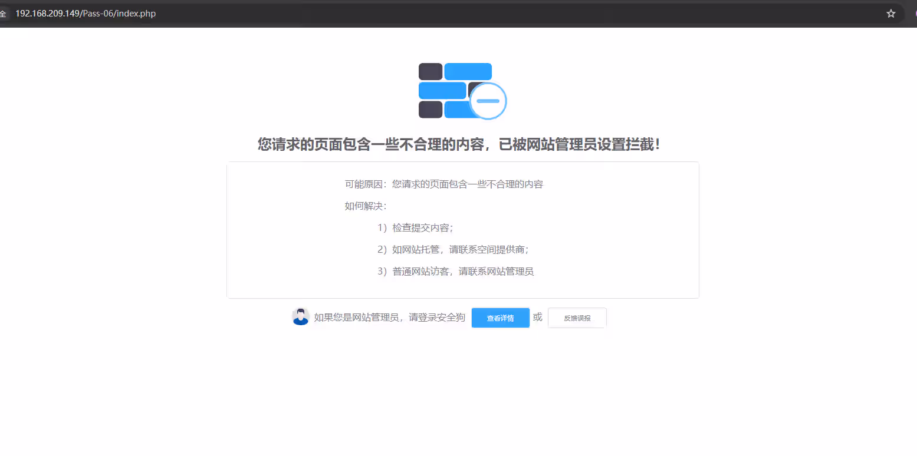Click step 1 检查提交内容
Image resolution: width=917 pixels, height=456 pixels.
pyautogui.click(x=415, y=228)
